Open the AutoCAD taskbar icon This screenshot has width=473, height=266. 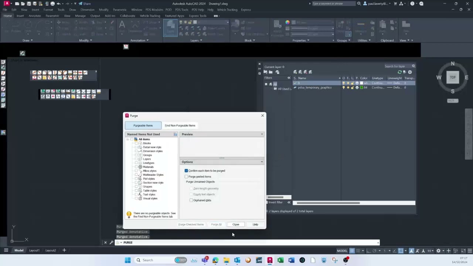(x=270, y=260)
